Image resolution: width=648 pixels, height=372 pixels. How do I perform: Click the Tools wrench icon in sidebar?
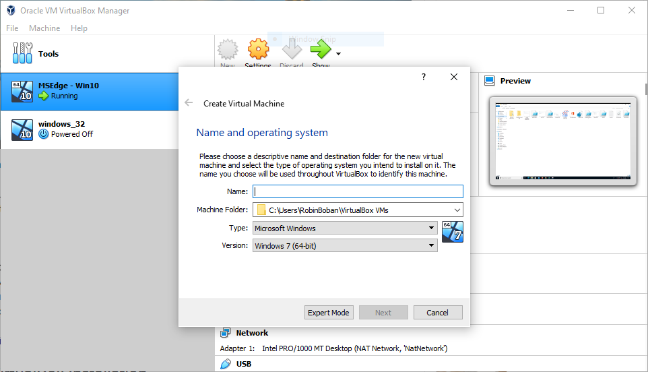pyautogui.click(x=22, y=53)
